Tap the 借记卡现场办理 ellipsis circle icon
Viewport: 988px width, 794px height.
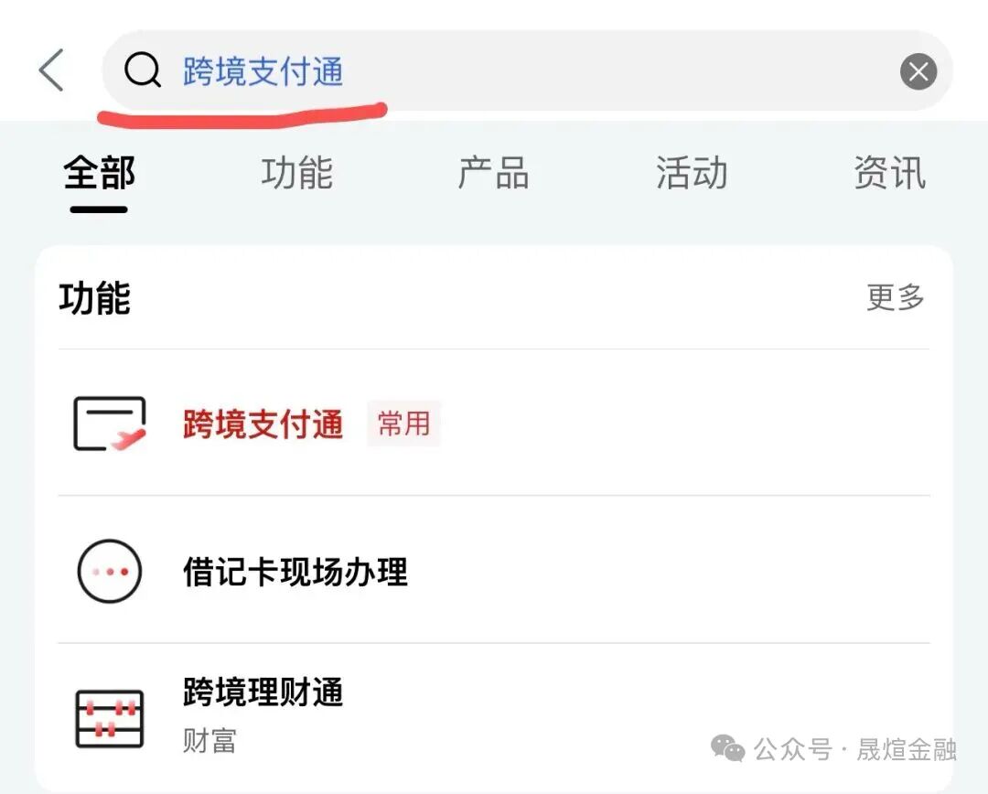pos(109,572)
